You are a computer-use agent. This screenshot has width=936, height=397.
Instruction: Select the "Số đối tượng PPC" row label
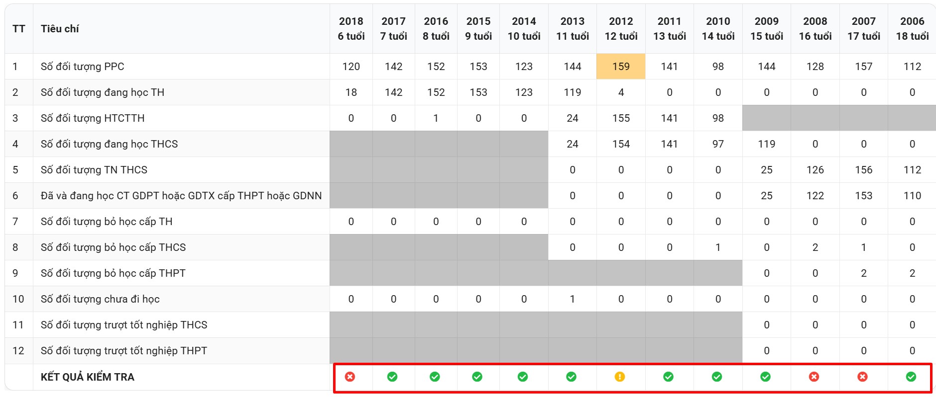(x=83, y=67)
